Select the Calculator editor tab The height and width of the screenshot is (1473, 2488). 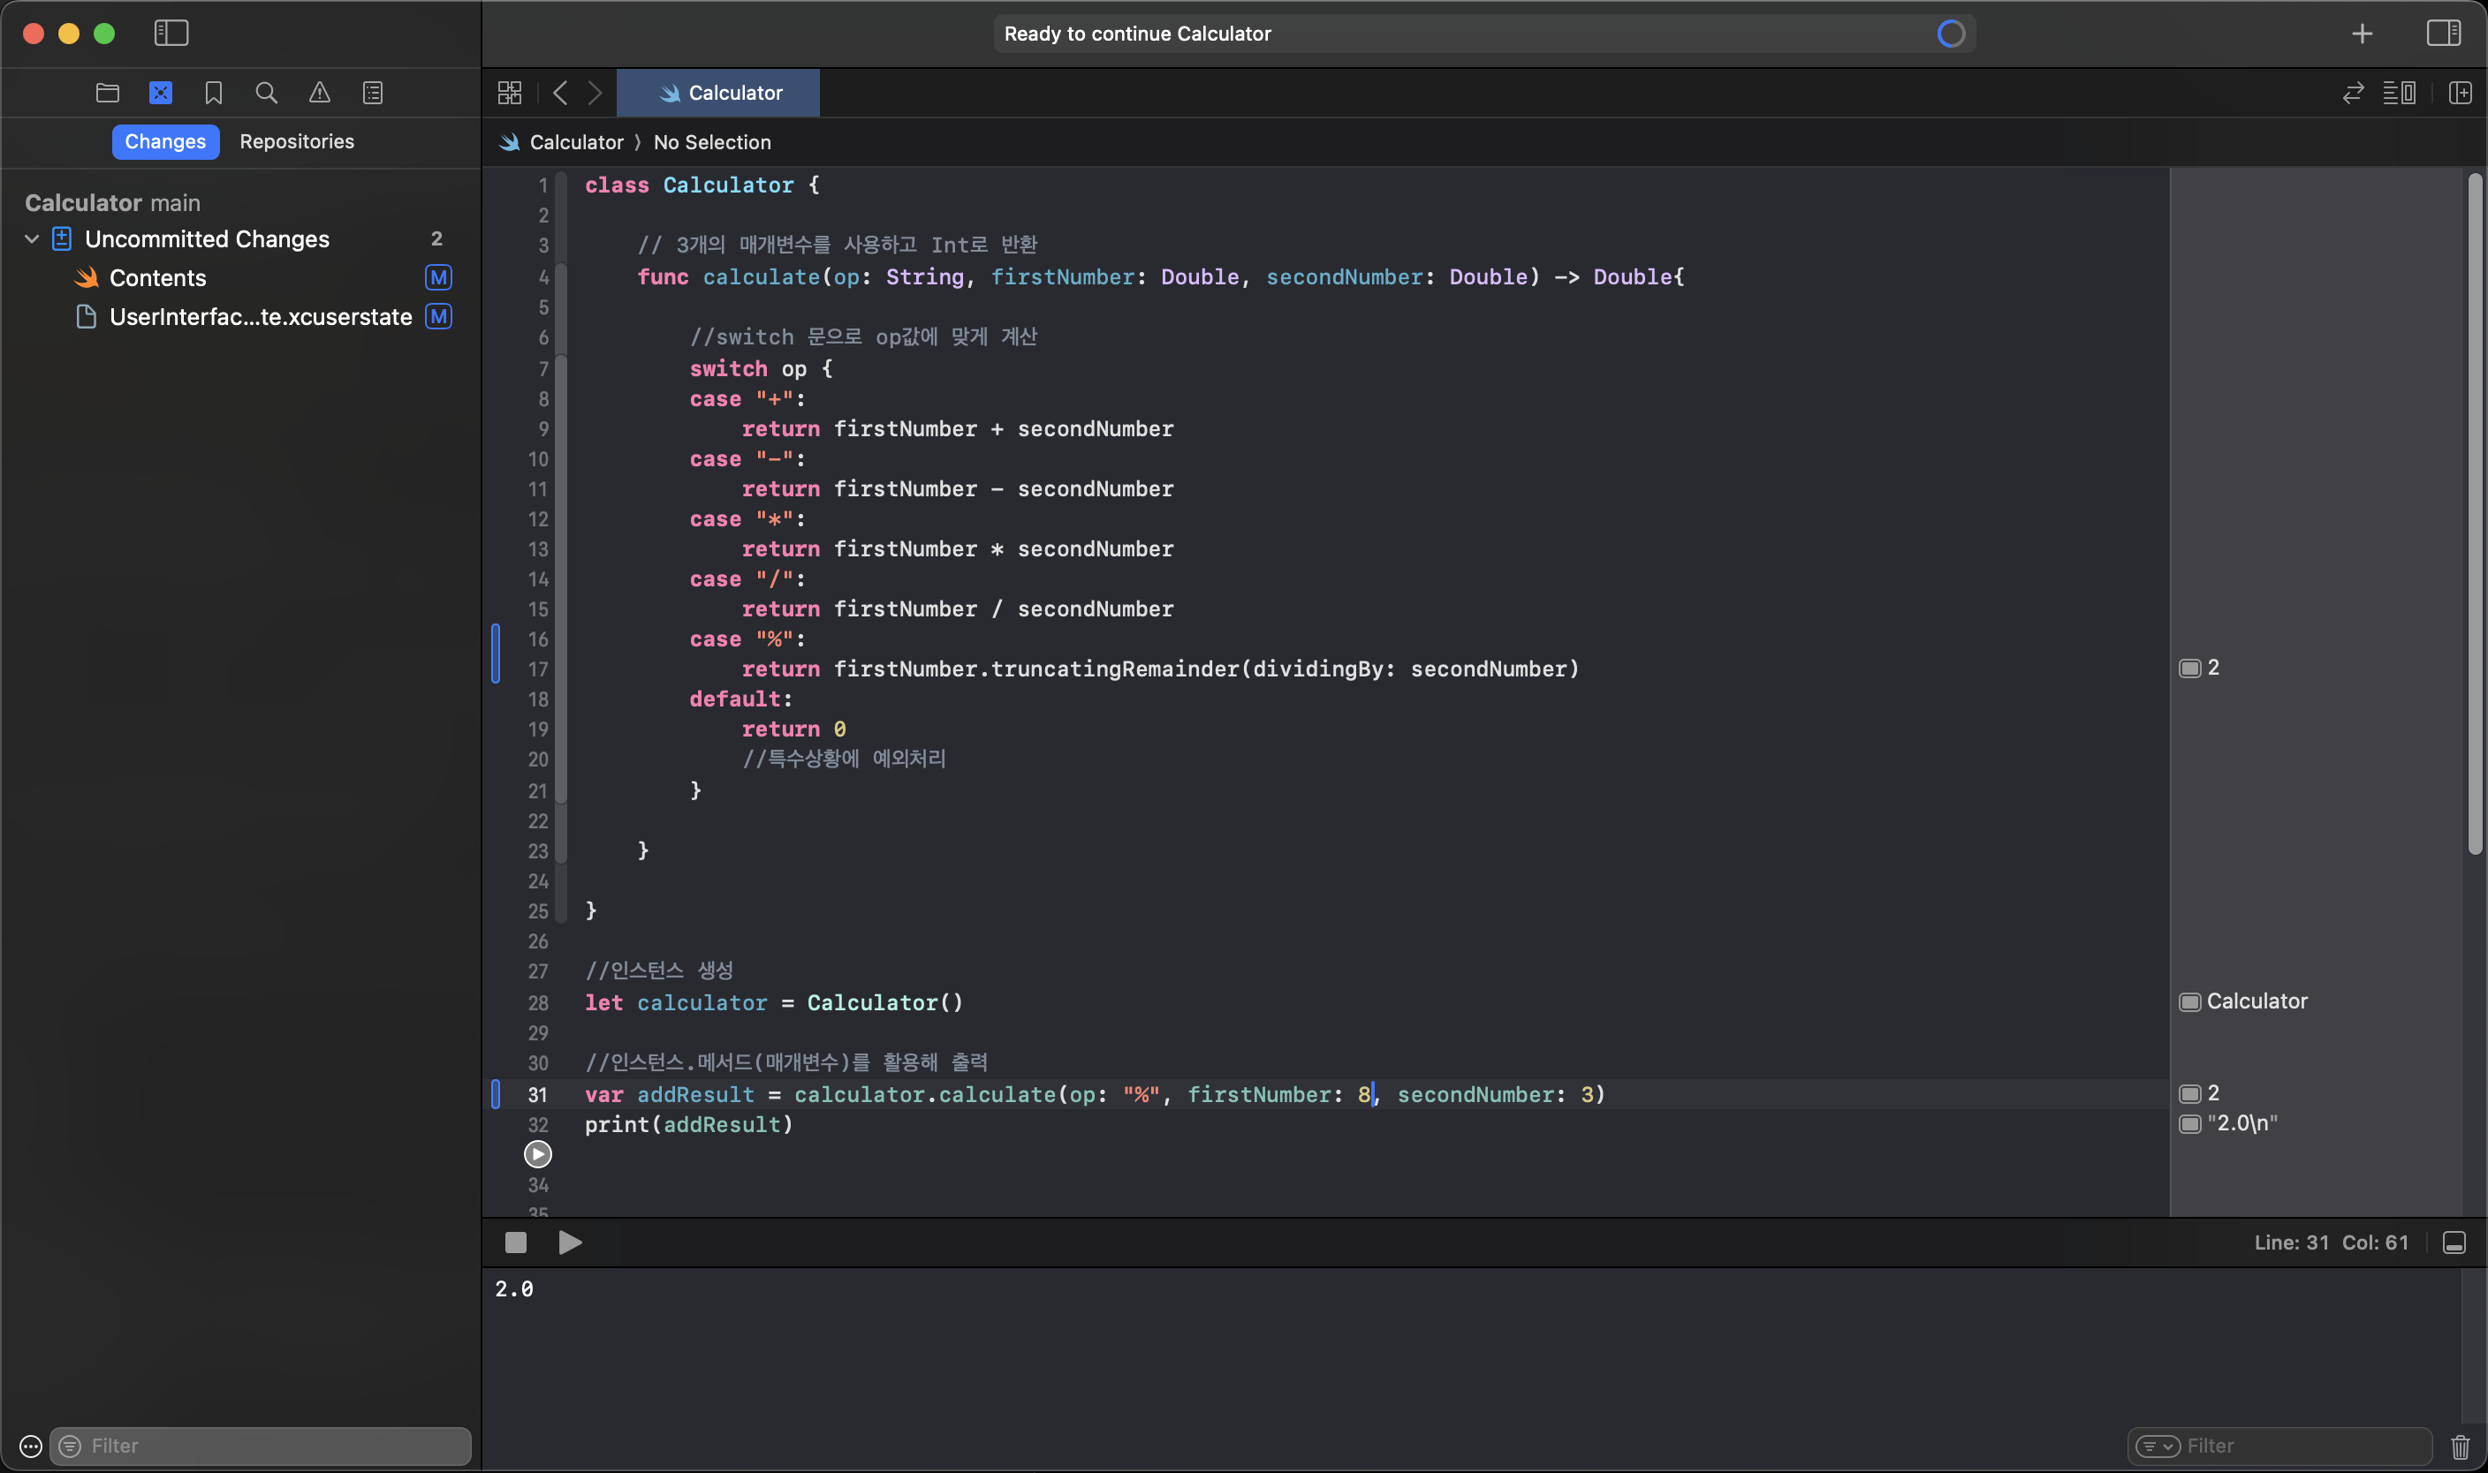719,93
